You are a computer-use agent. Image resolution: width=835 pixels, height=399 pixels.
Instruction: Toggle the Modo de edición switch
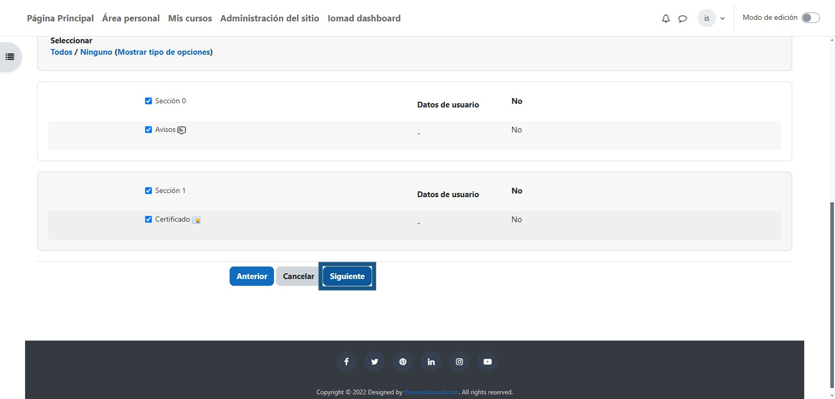tap(810, 18)
